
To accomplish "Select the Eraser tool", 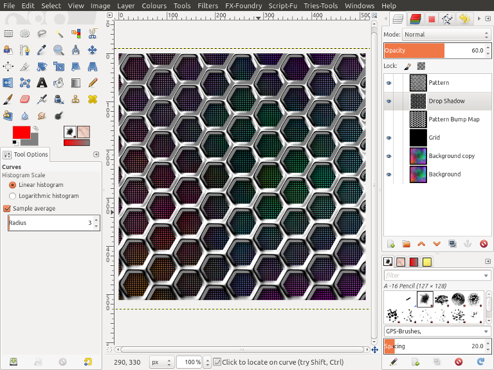I will pyautogui.click(x=25, y=100).
